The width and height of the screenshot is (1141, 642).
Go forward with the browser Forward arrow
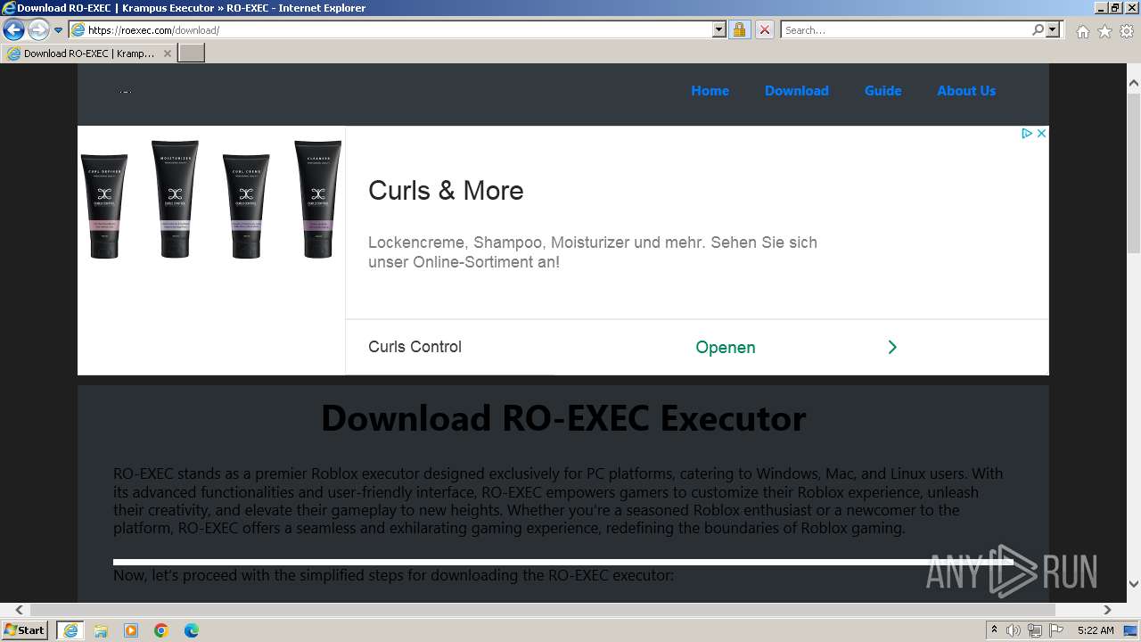click(x=37, y=29)
